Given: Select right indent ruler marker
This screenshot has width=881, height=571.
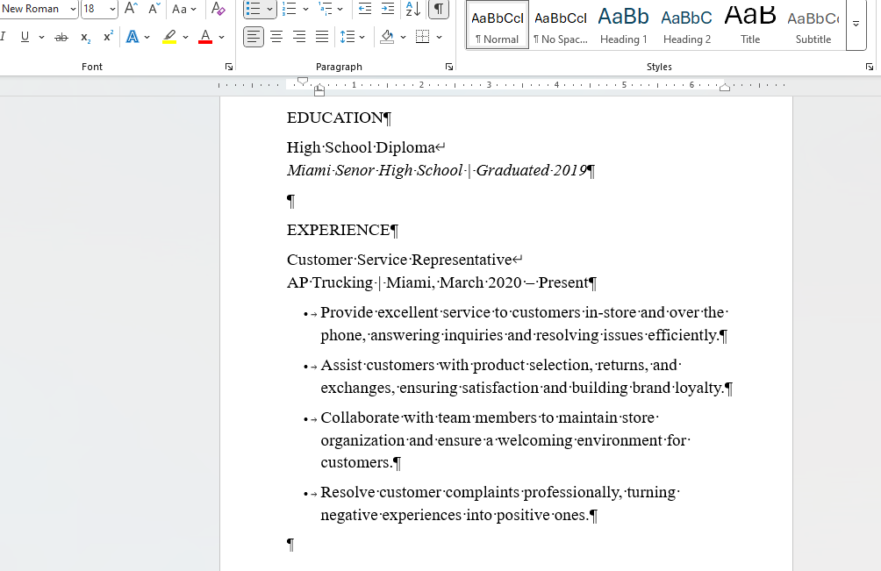Looking at the screenshot, I should (x=725, y=88).
